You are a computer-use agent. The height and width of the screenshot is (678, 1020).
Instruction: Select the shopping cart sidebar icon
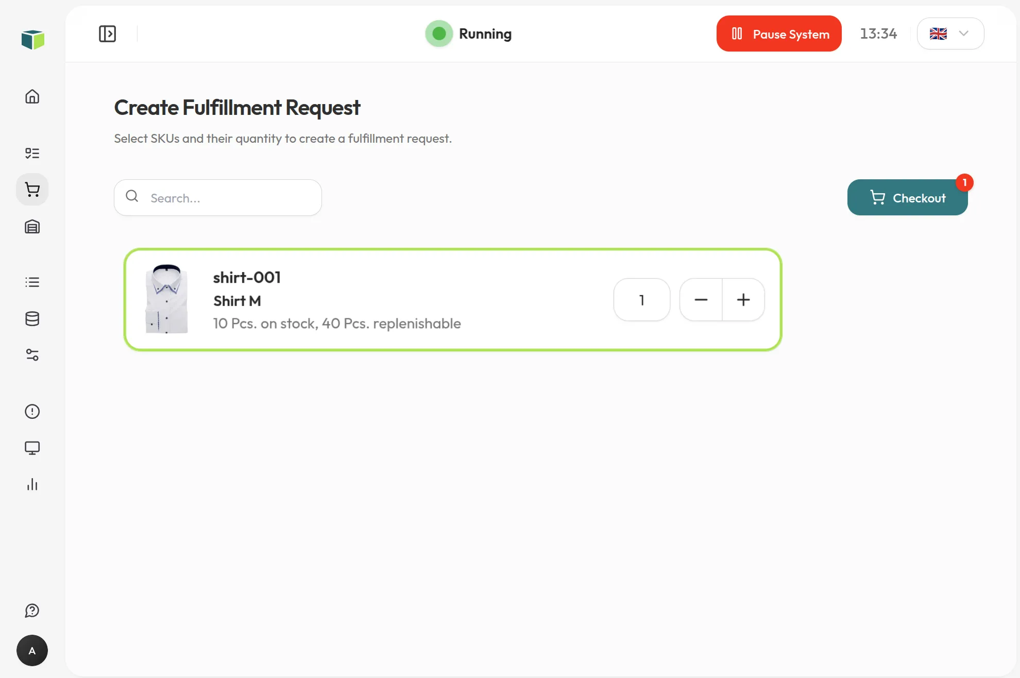(x=32, y=190)
